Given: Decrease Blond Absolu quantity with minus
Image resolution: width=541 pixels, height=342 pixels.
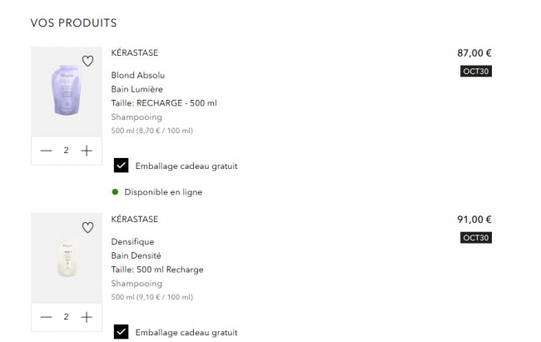Looking at the screenshot, I should [46, 151].
